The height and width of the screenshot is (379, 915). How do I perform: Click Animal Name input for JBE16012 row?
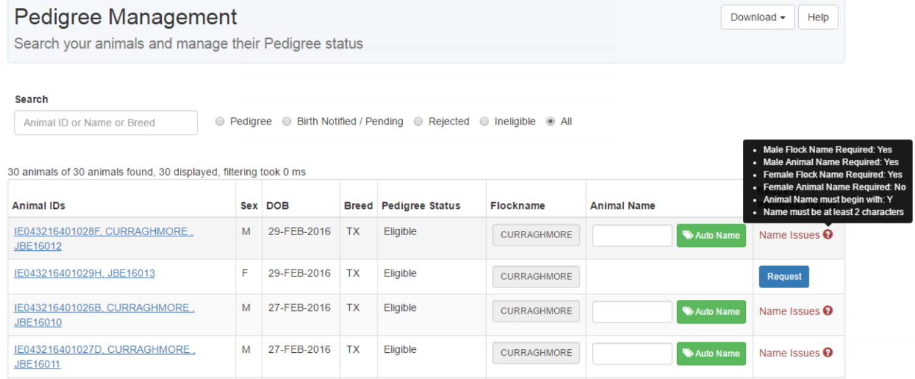(632, 236)
